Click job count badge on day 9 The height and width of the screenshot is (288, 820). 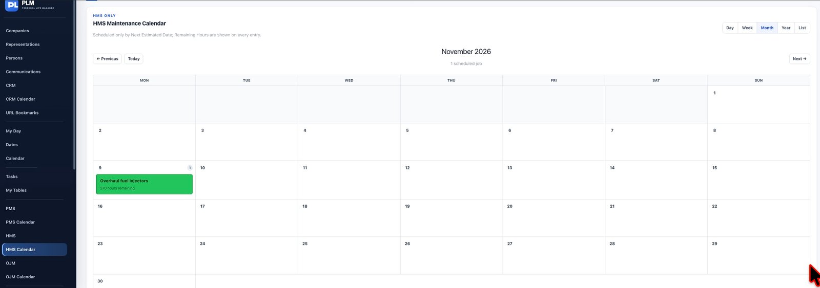coord(190,168)
